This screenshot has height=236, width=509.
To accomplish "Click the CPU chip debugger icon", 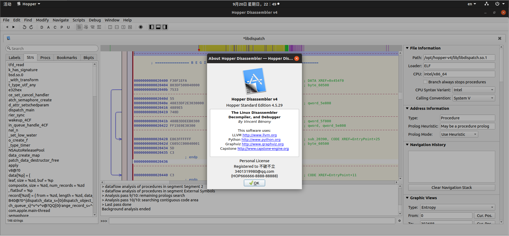I will (141, 27).
